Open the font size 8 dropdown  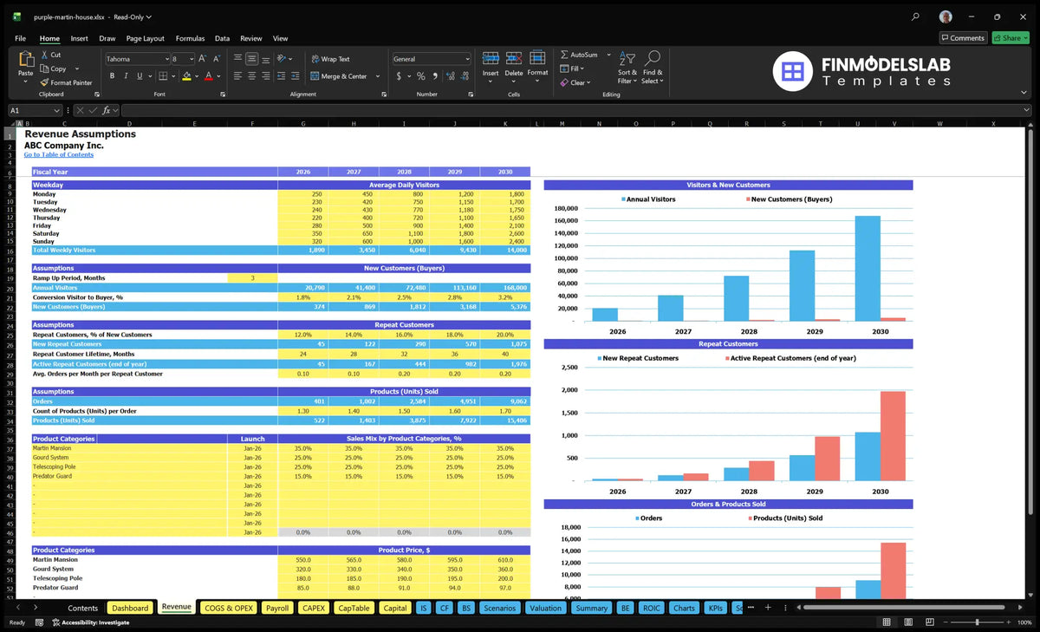tap(191, 59)
